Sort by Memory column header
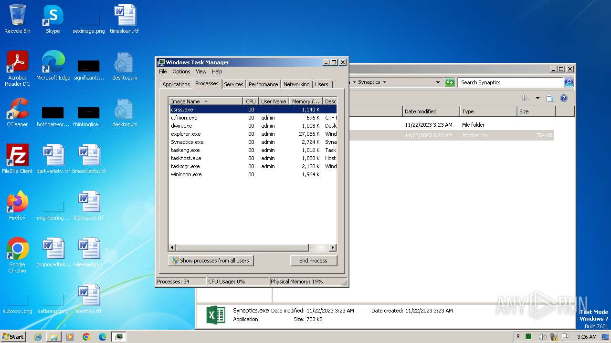The height and width of the screenshot is (343, 611). (306, 101)
